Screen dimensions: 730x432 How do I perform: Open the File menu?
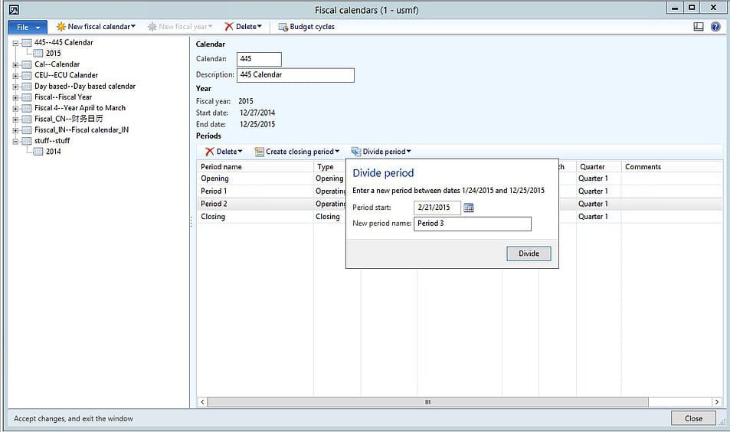click(27, 27)
